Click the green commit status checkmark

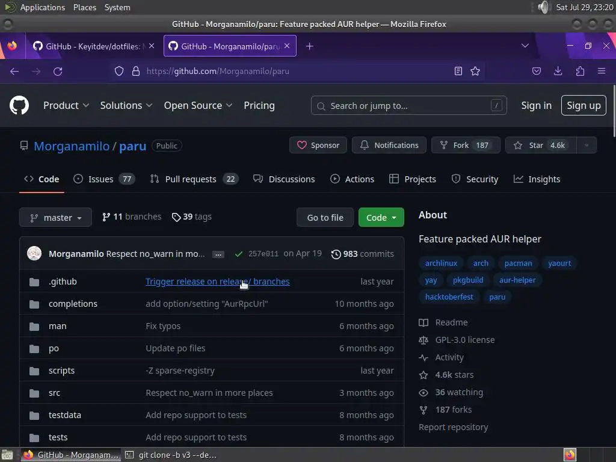coord(238,254)
